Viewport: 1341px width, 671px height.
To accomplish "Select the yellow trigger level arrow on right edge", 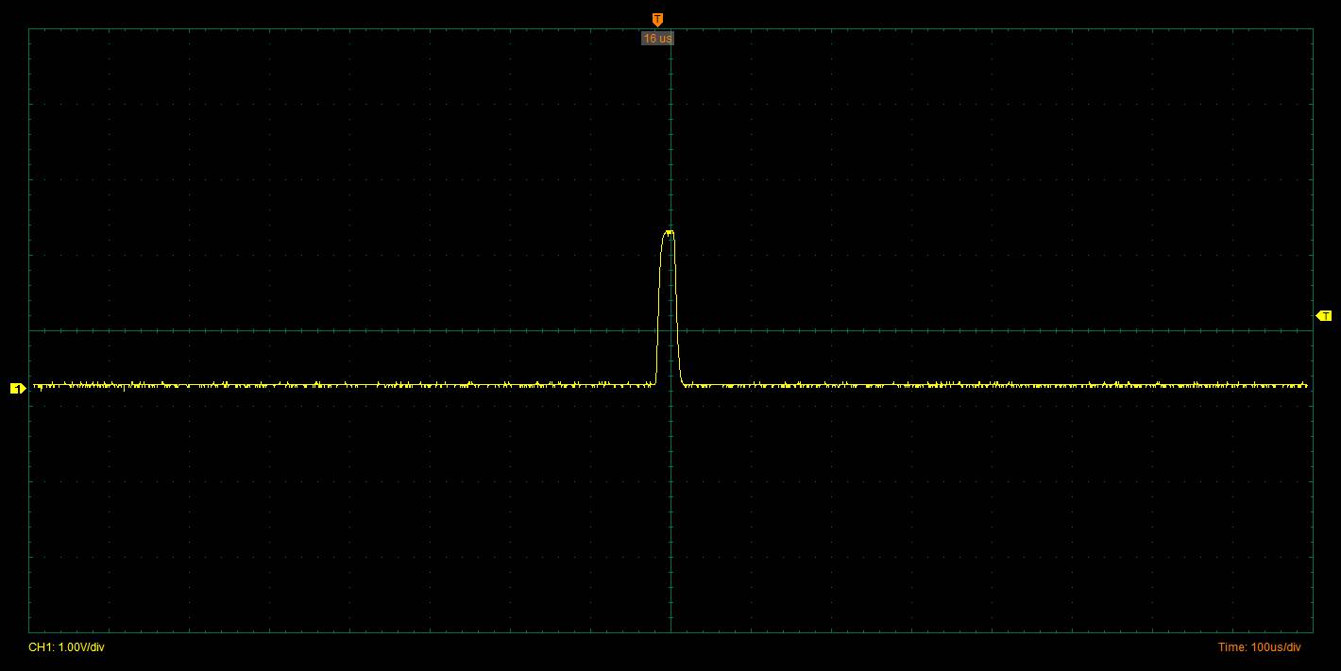I will 1323,315.
